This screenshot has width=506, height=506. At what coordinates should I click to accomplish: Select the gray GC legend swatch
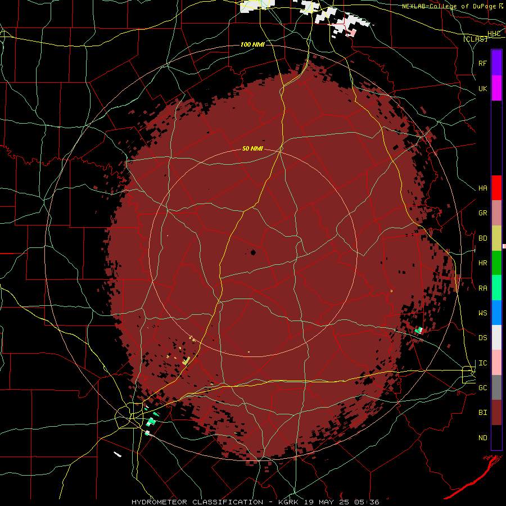496,387
